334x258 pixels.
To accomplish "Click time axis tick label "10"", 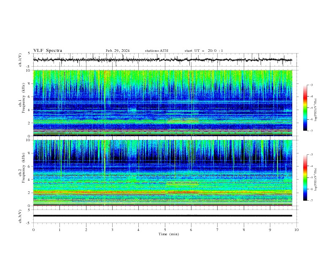I will click(296, 230).
